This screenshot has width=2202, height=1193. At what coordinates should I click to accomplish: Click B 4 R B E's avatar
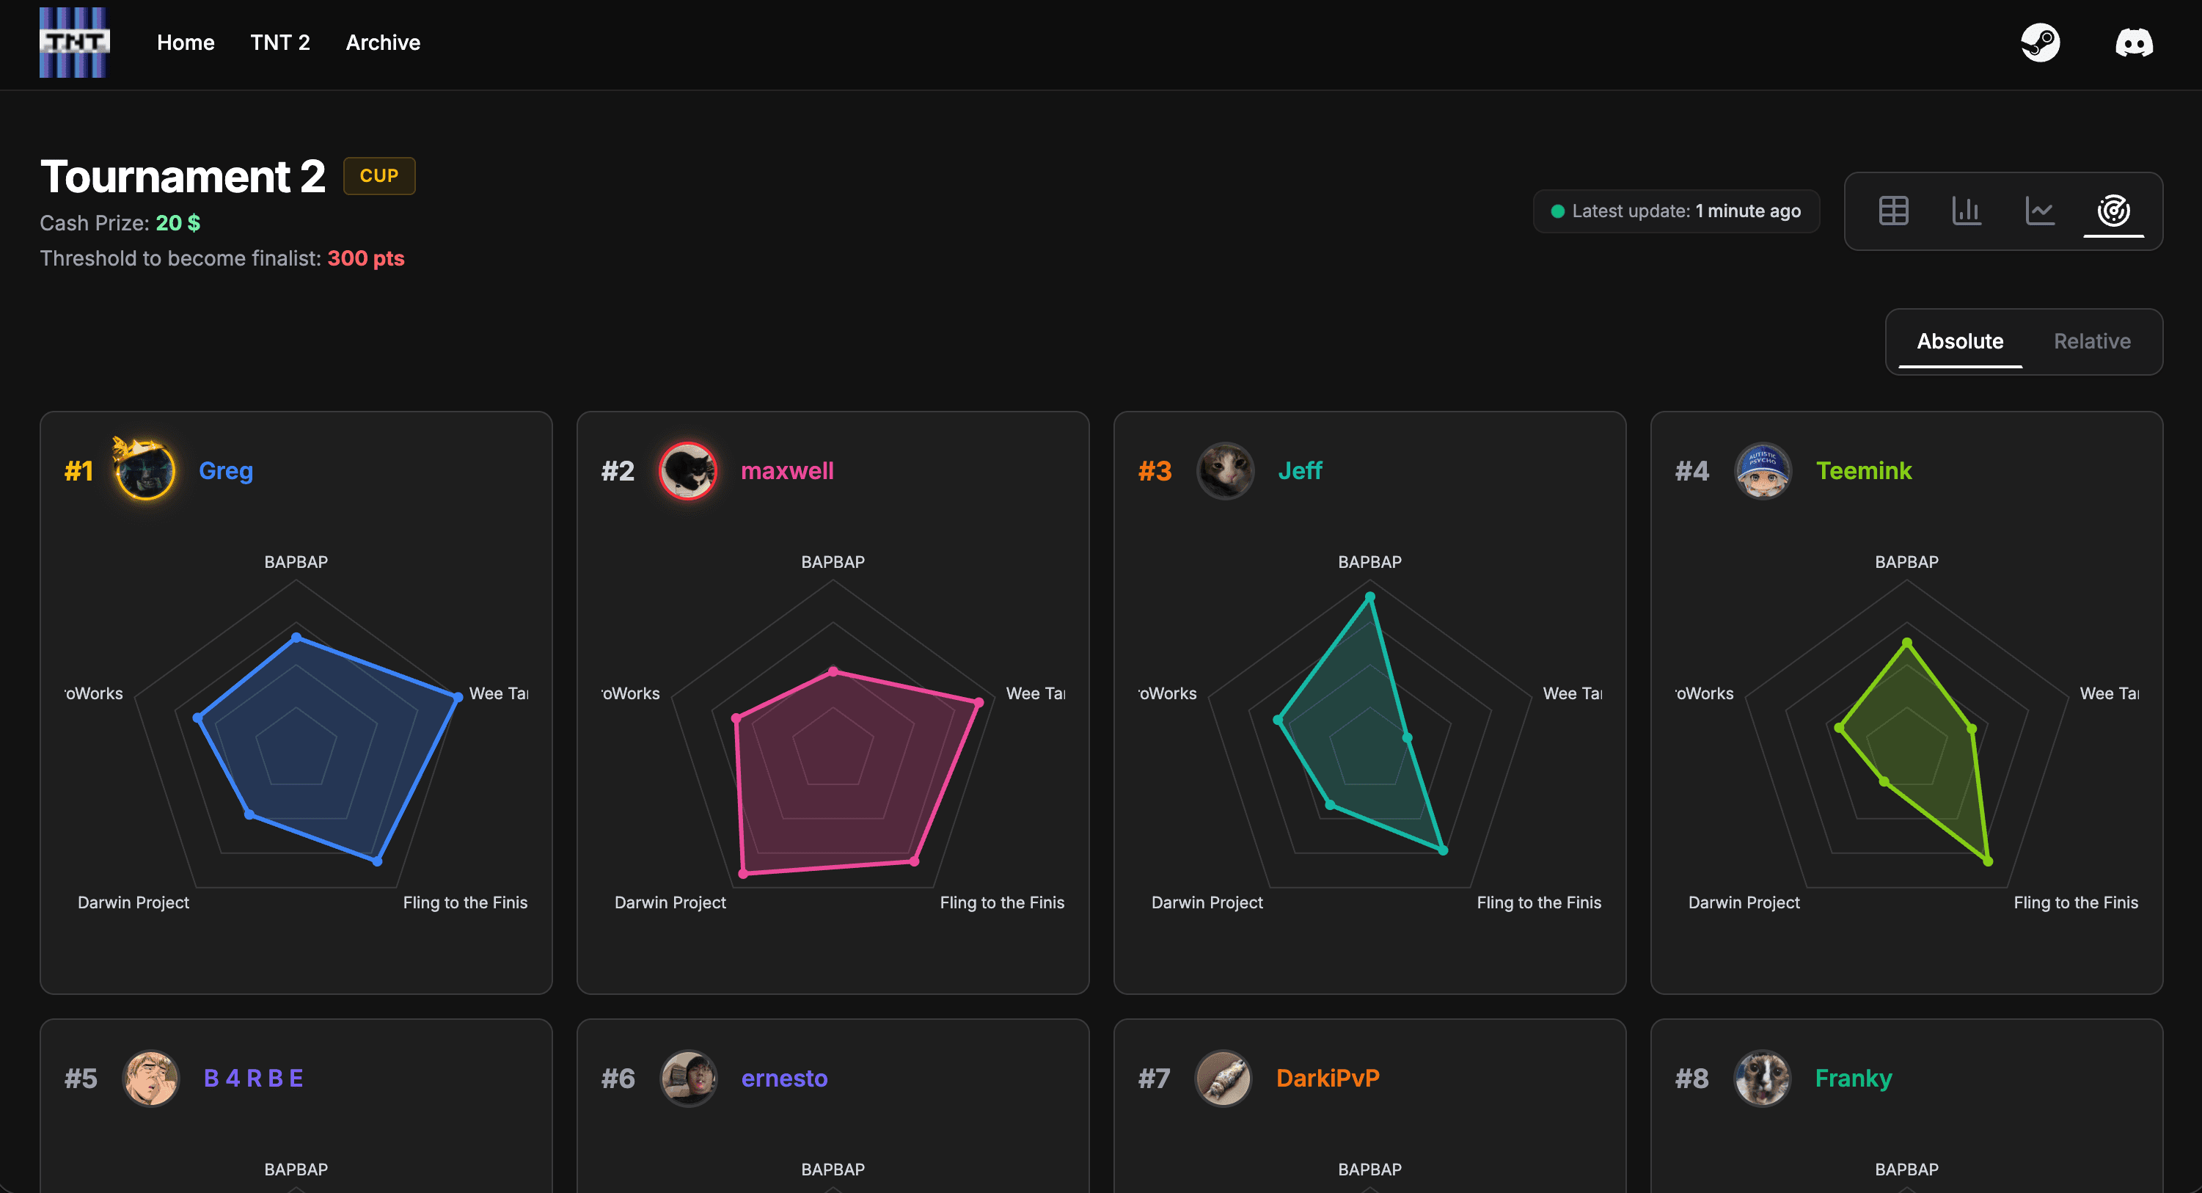[150, 1078]
